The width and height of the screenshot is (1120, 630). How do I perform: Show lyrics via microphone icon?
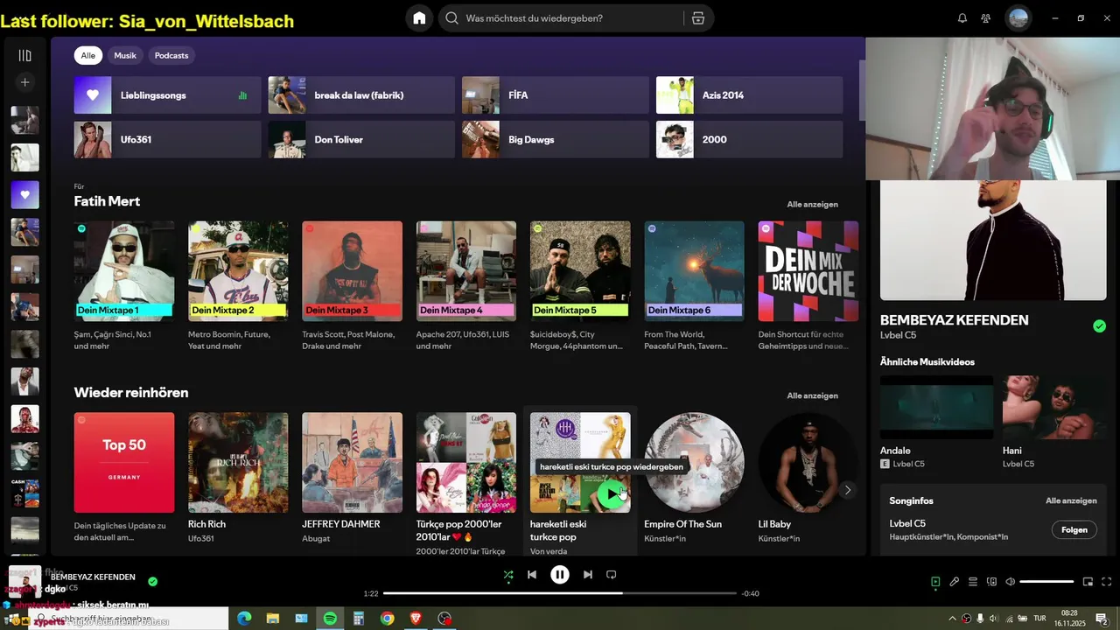point(955,582)
